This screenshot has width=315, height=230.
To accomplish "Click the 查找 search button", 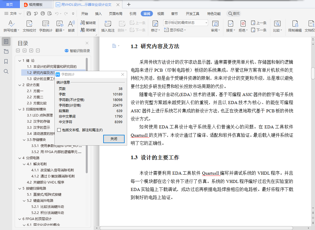I will (234, 13).
